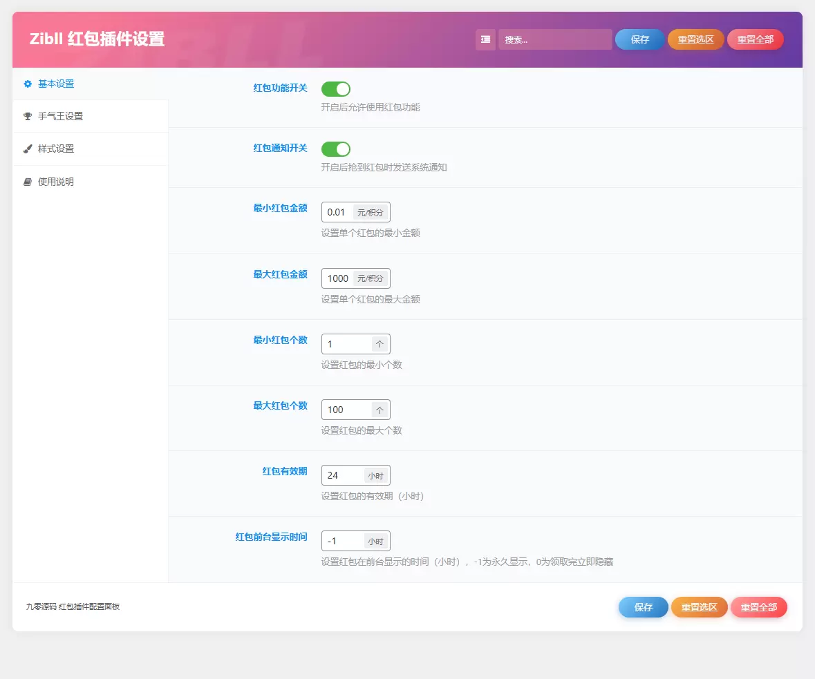Click the 个 unit of 最大红包个数
The width and height of the screenshot is (815, 679).
click(380, 410)
